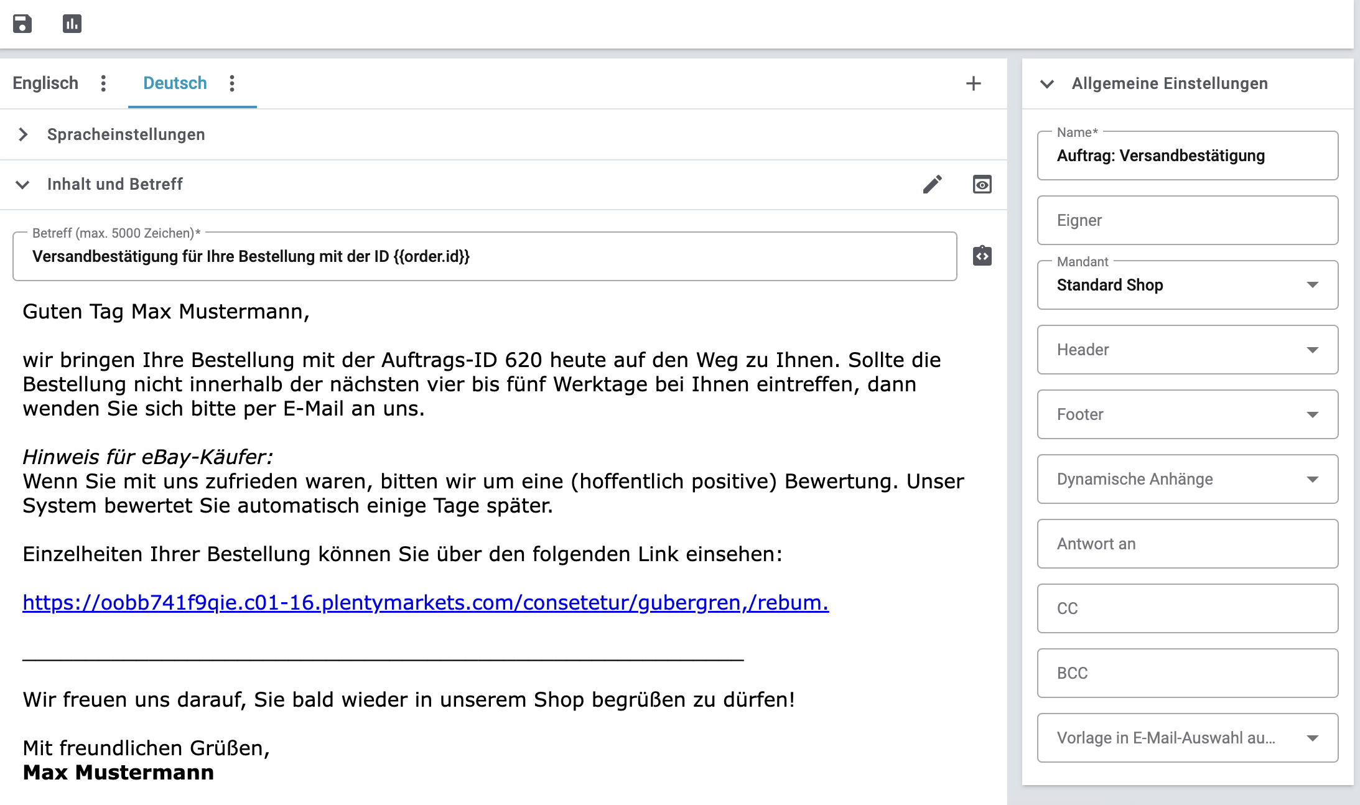Open the email preview eye icon

(x=982, y=184)
